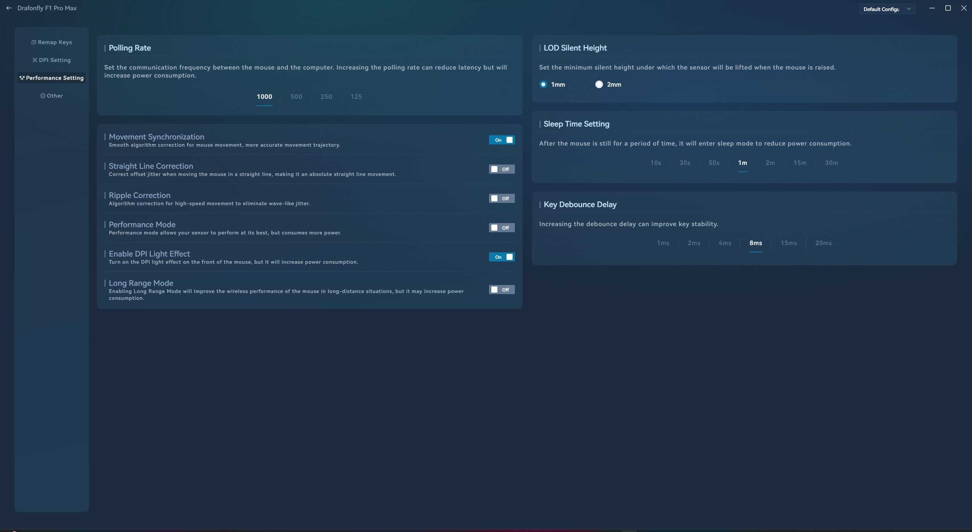Click the Drafonfly F1 Pro Max title
The width and height of the screenshot is (972, 532).
click(x=47, y=8)
